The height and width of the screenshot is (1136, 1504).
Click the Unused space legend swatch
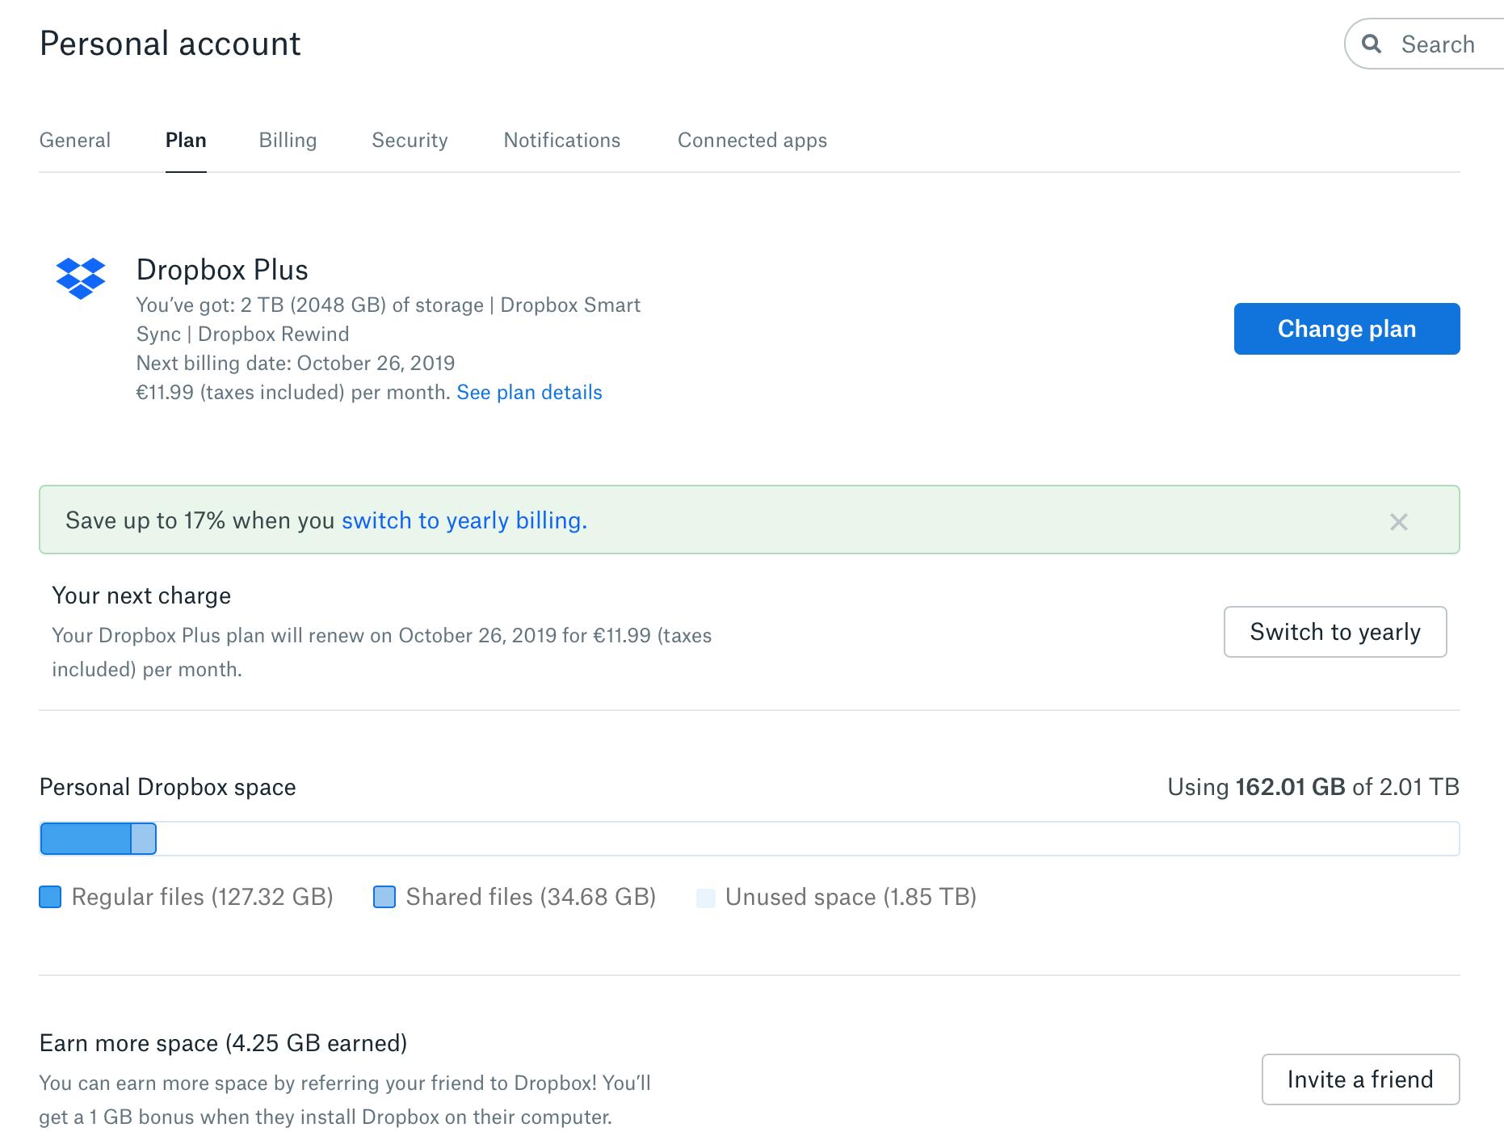[706, 898]
